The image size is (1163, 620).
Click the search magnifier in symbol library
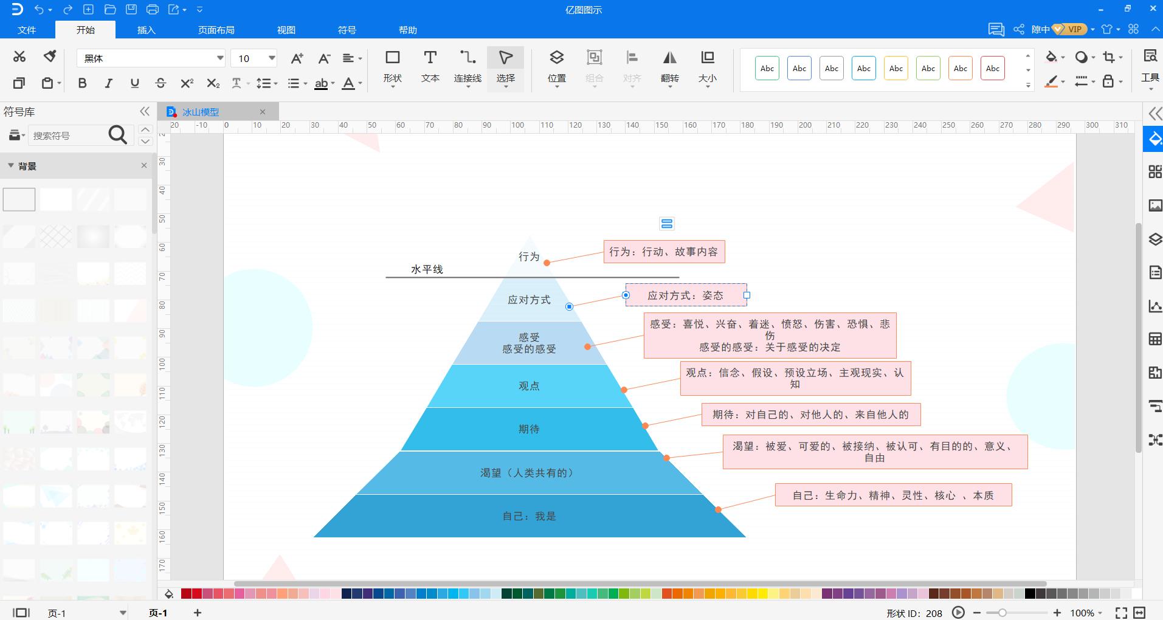[117, 135]
